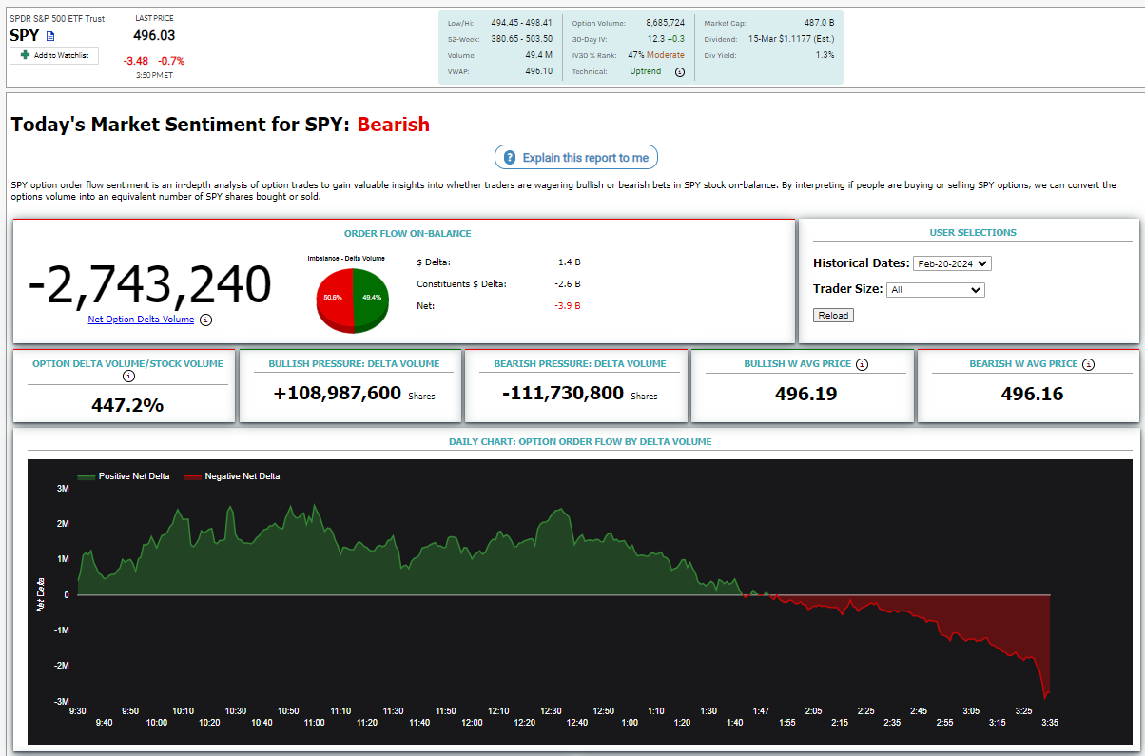Click the 3:35 time label on chart axis
The image size is (1145, 756).
coord(1048,723)
